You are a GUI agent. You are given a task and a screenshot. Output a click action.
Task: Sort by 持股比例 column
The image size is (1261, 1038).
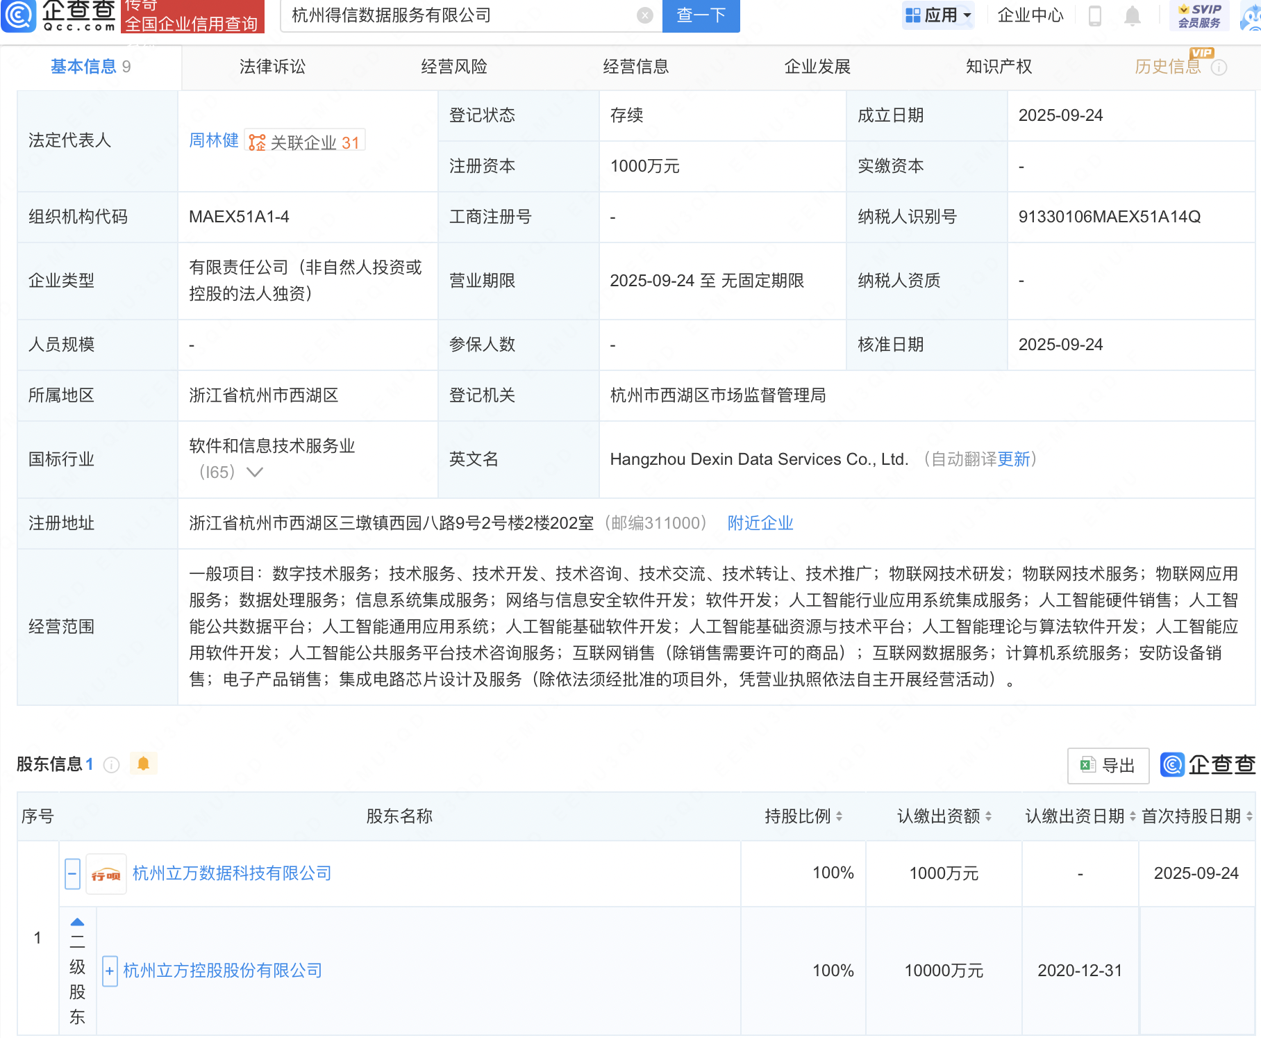(x=803, y=816)
